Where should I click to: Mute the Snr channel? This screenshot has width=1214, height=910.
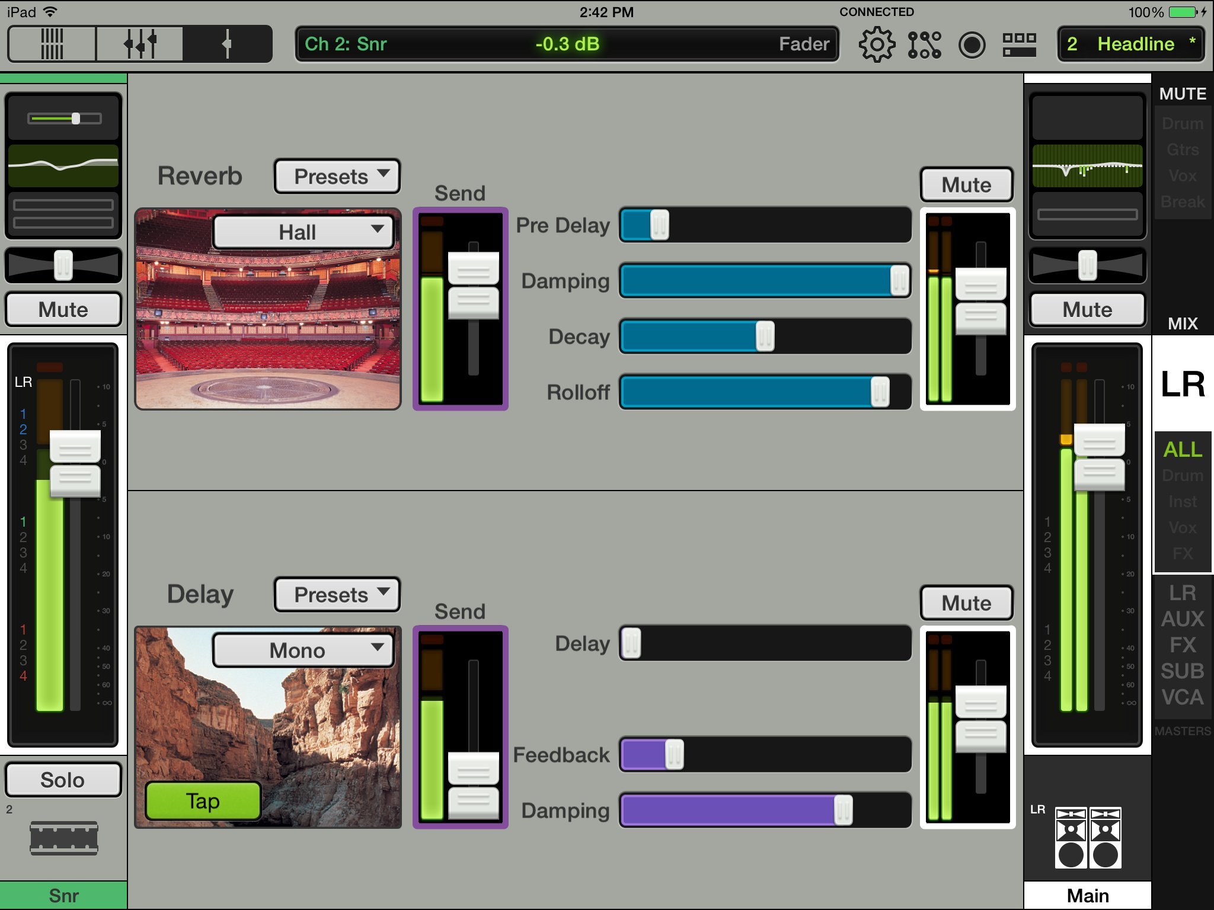tap(63, 309)
